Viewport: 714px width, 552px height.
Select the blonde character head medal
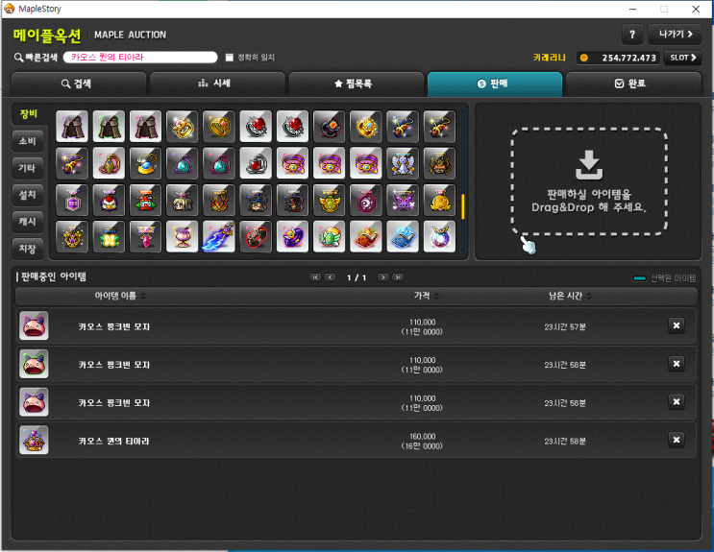[183, 200]
